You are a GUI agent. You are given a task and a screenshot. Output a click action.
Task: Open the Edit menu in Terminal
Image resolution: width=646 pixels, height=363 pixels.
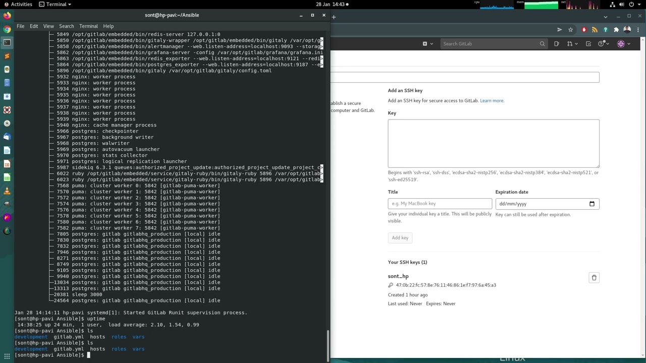(34, 26)
